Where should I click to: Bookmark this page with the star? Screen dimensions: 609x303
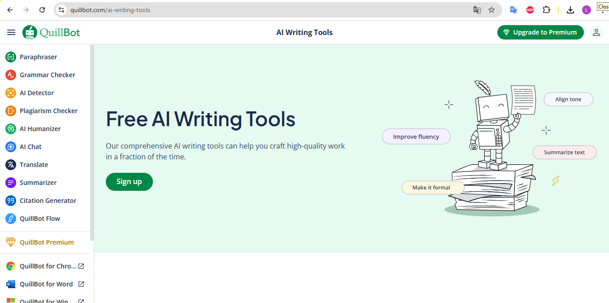[492, 10]
